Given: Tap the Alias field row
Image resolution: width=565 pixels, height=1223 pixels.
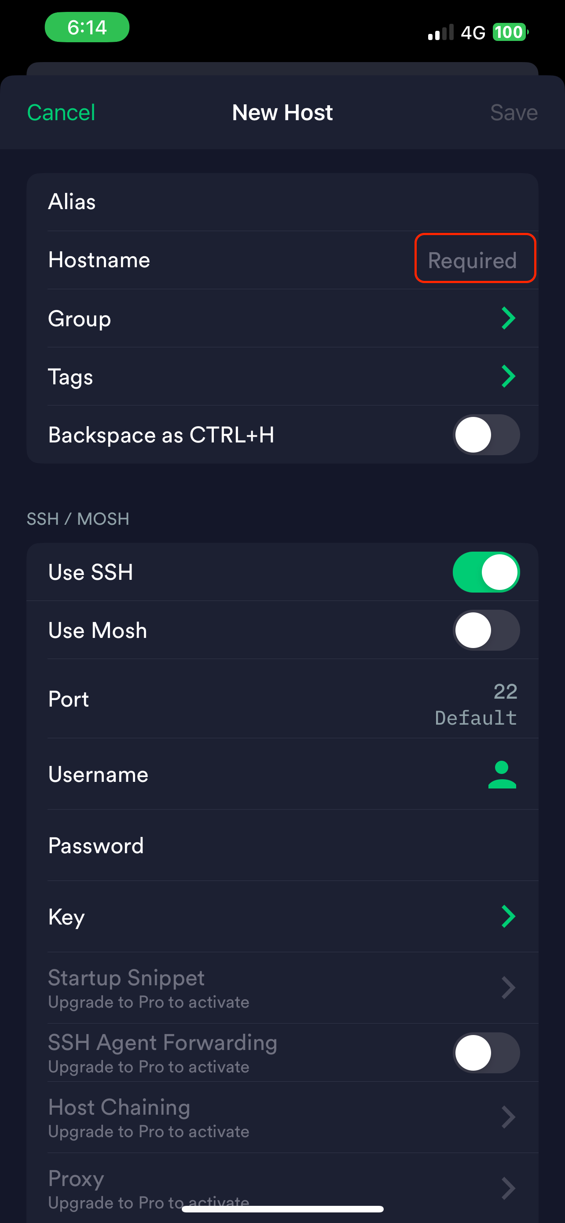Looking at the screenshot, I should (282, 202).
